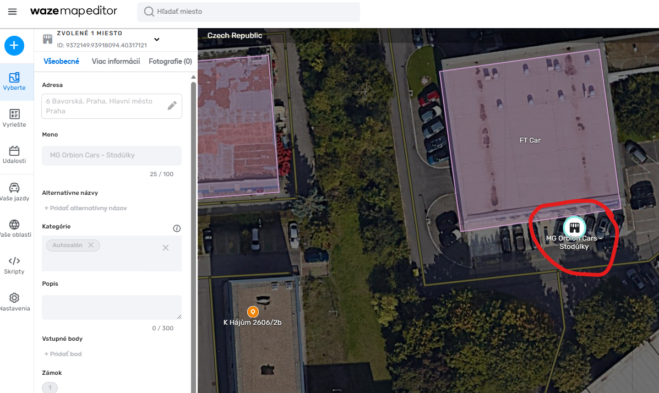Click Pridať alternatívny názov link
659x393 pixels.
coord(85,208)
